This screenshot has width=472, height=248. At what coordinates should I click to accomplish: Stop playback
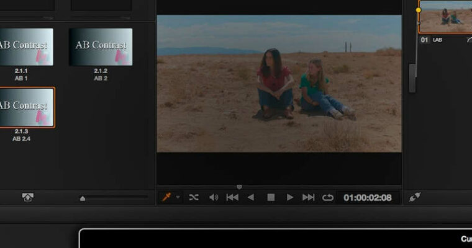[x=271, y=198]
